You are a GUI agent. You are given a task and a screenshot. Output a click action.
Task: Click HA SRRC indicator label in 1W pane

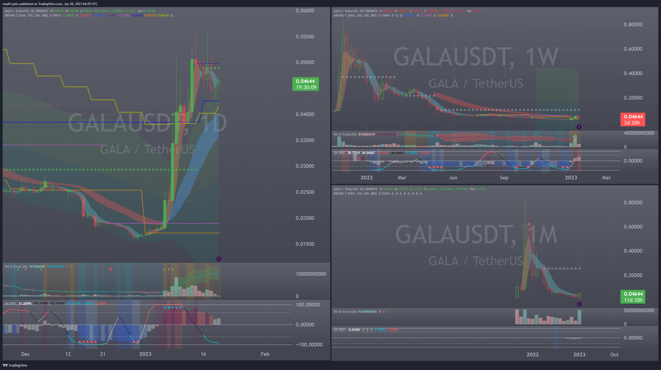(339, 153)
